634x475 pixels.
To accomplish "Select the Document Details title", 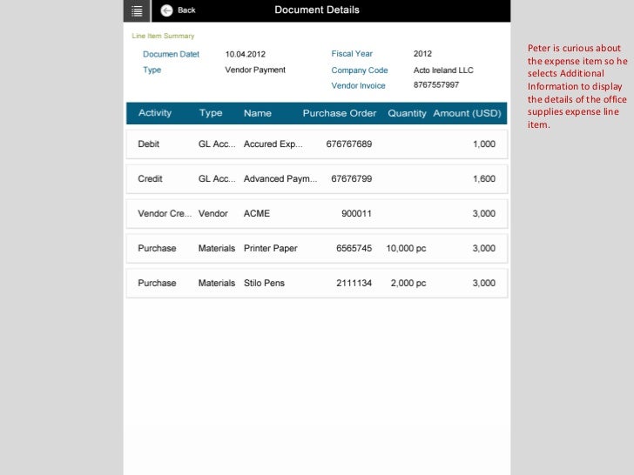I will 317,10.
